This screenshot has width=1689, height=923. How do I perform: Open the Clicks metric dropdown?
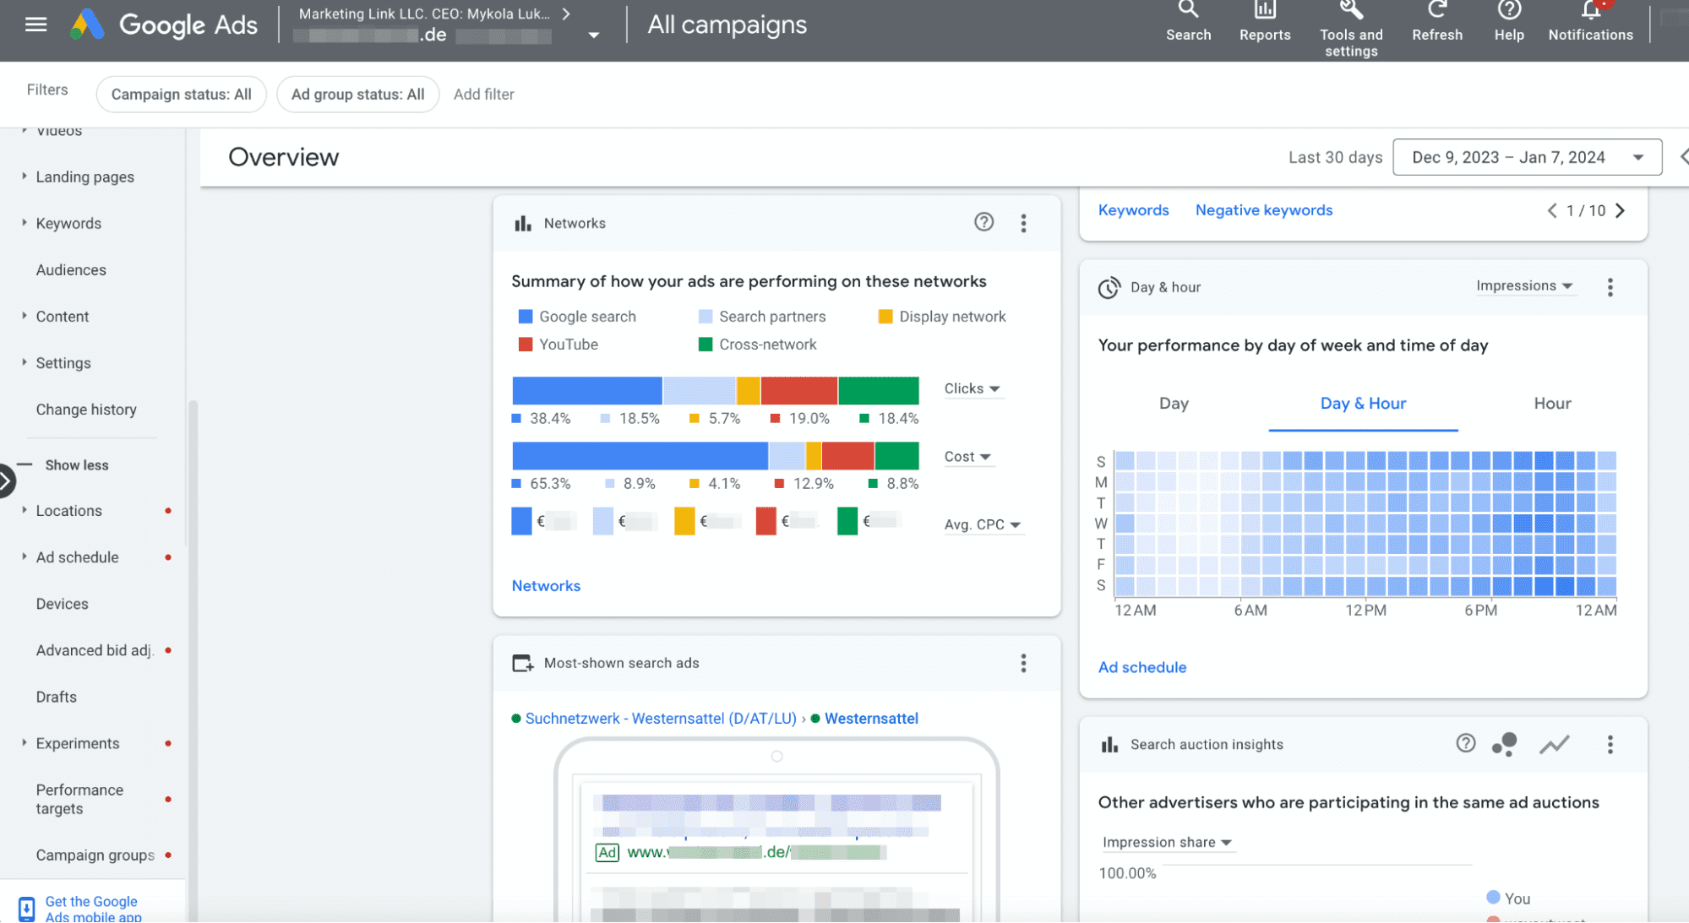(972, 388)
